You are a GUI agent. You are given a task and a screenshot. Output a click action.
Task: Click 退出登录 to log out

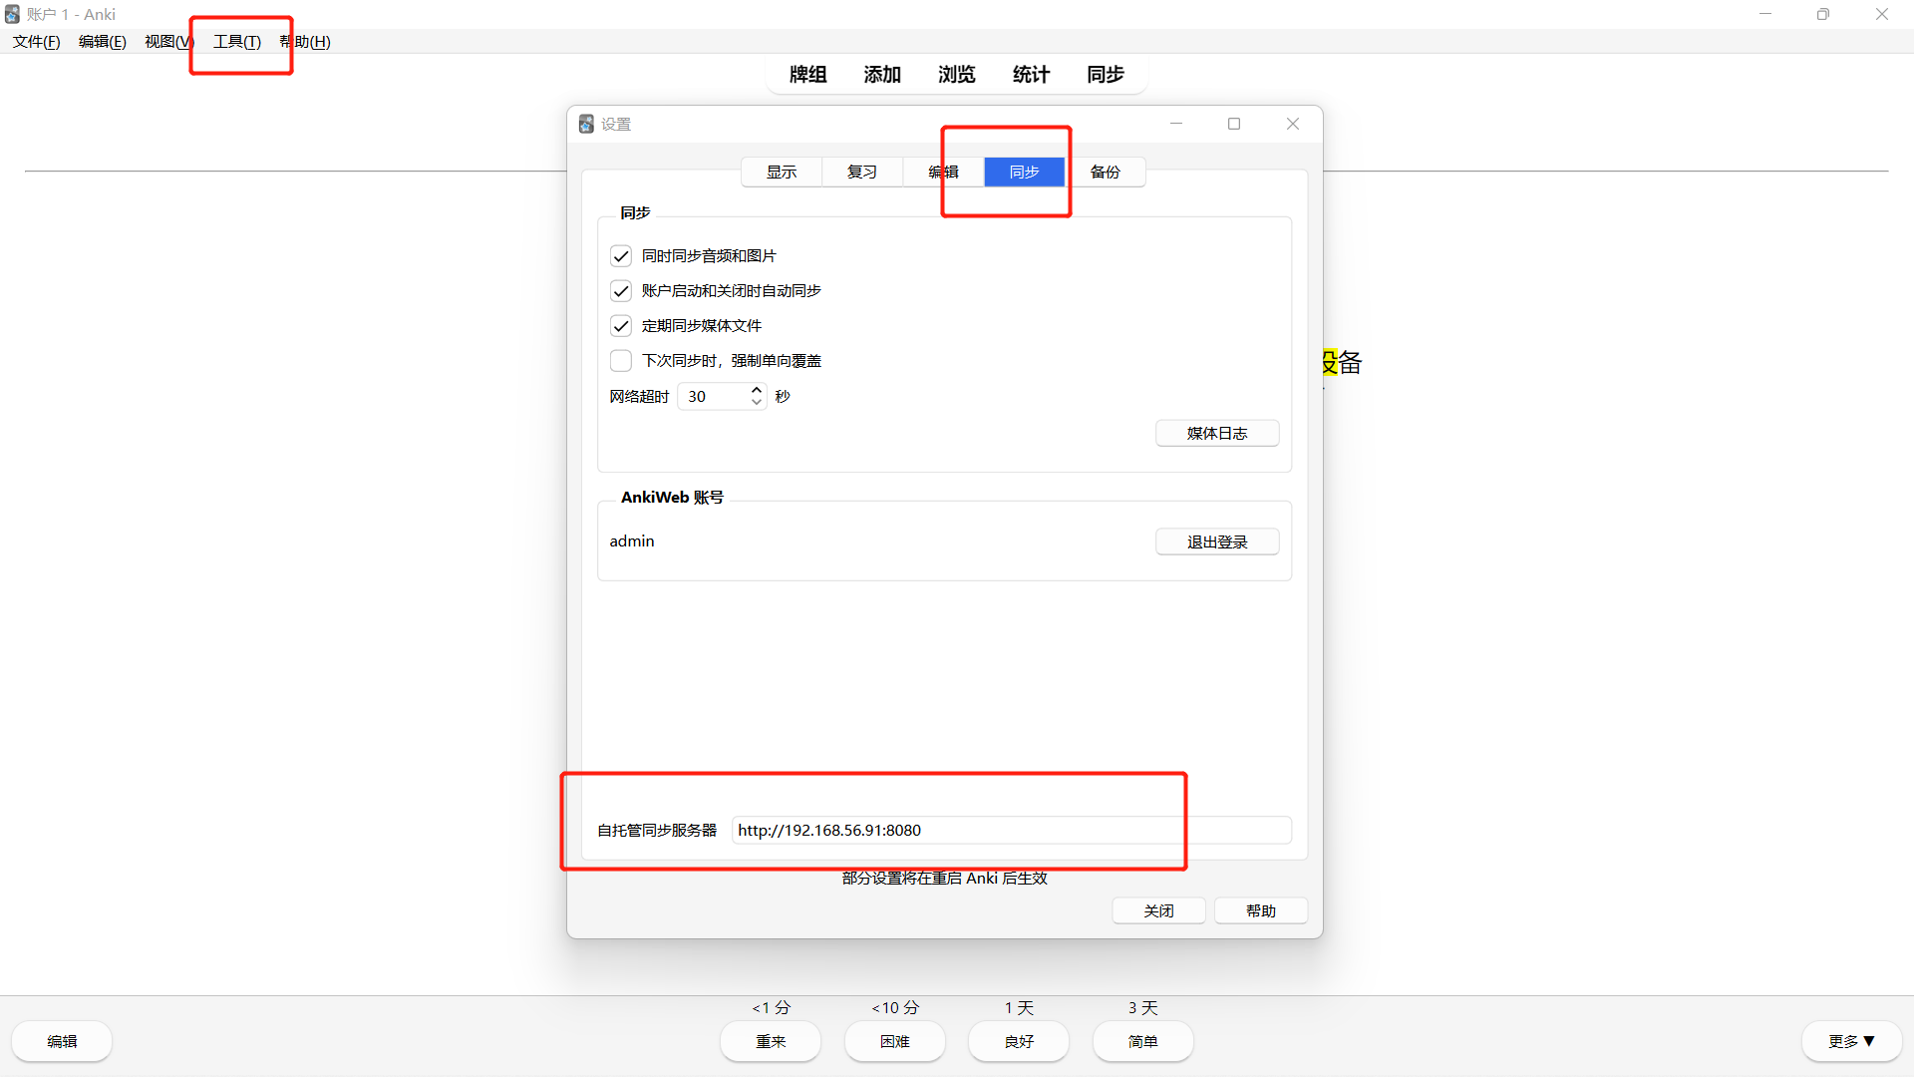pos(1217,541)
